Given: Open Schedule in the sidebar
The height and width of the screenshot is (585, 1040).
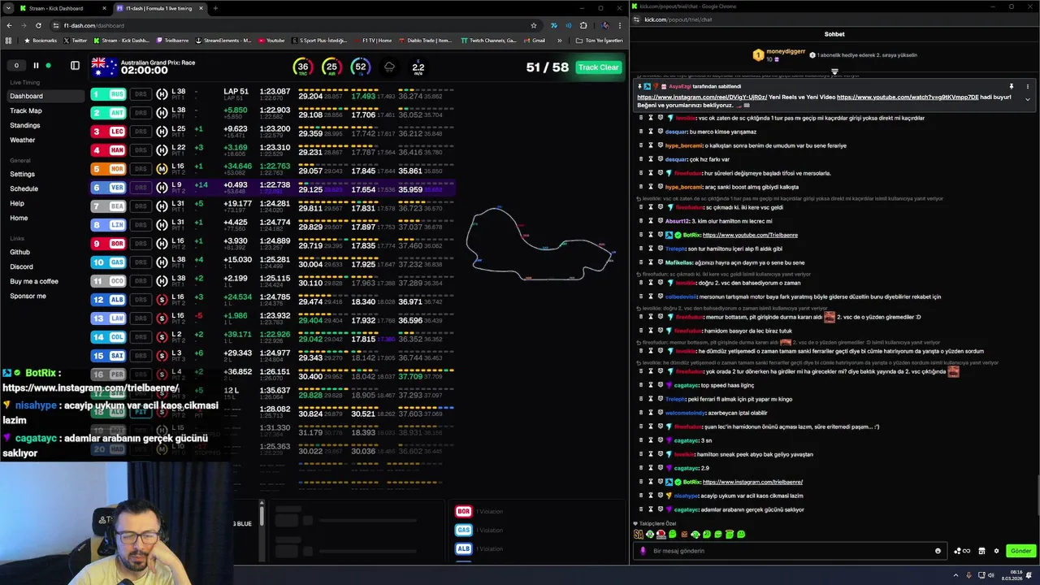Looking at the screenshot, I should coord(24,188).
